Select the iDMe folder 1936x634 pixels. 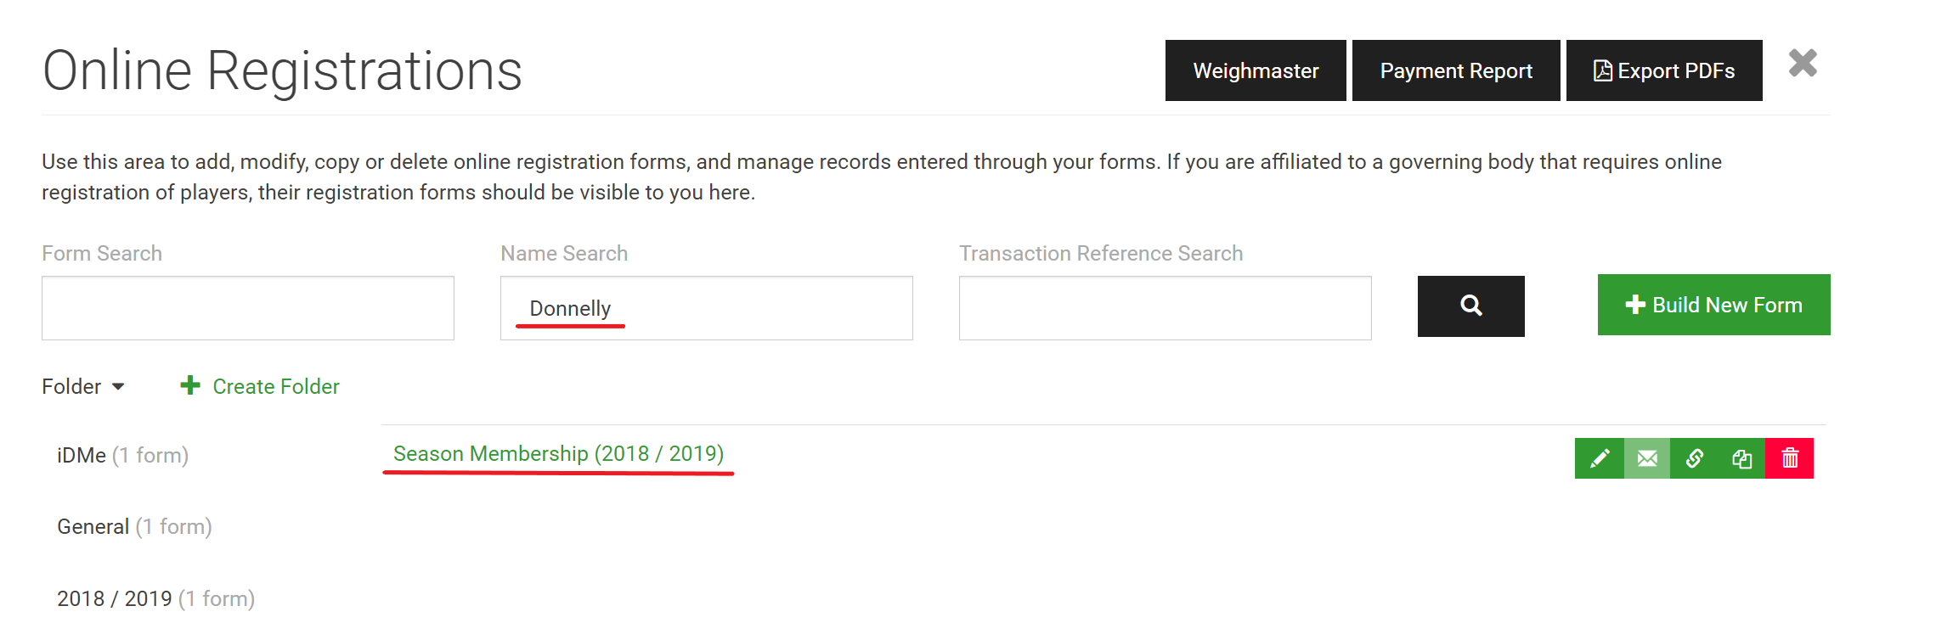click(122, 456)
